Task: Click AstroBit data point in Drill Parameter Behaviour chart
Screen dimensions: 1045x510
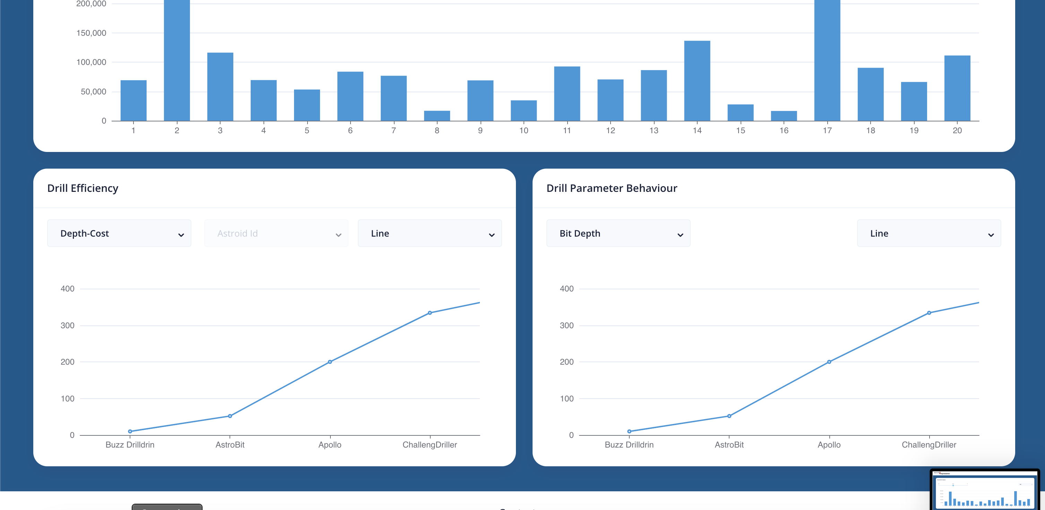Action: [x=729, y=416]
